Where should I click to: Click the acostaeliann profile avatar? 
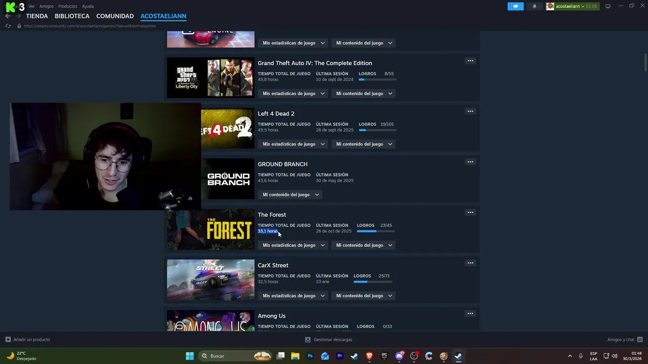(x=550, y=6)
